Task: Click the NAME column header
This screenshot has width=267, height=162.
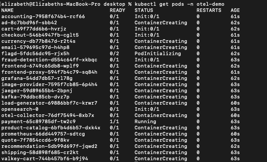Action: [x=8, y=10]
